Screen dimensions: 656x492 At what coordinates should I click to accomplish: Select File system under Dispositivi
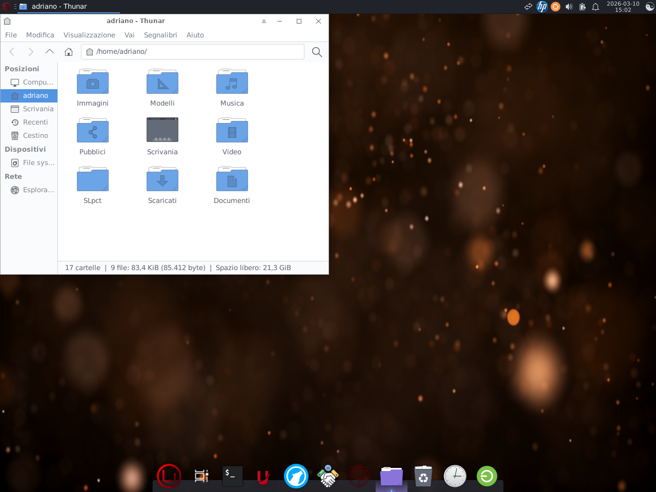tap(38, 162)
